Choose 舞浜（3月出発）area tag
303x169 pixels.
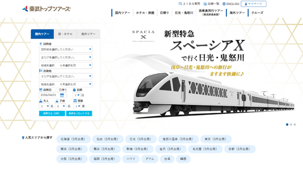click(105, 149)
